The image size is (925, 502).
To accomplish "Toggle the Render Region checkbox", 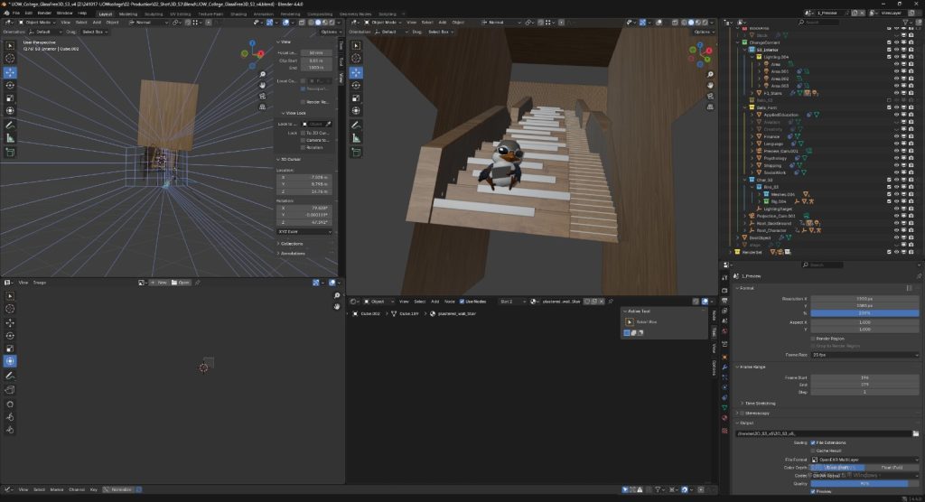I will 813,339.
